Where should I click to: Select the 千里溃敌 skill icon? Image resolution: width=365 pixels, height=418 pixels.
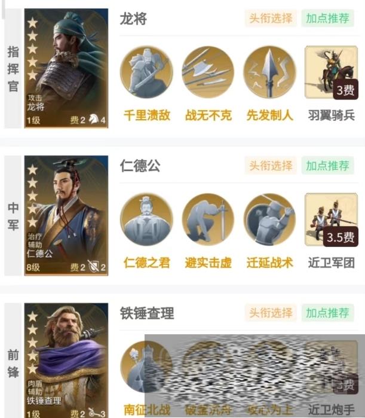click(146, 72)
